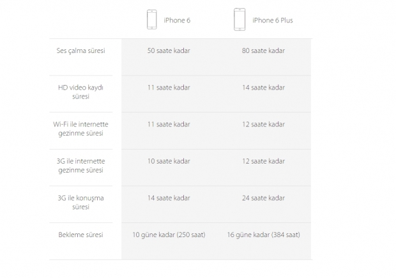Click iPhone 6 Plus 3G internet 12 saate cell
The image size is (396, 278).
tap(264, 161)
